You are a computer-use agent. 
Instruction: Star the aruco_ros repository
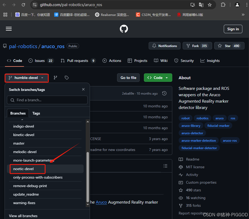pos(229,46)
